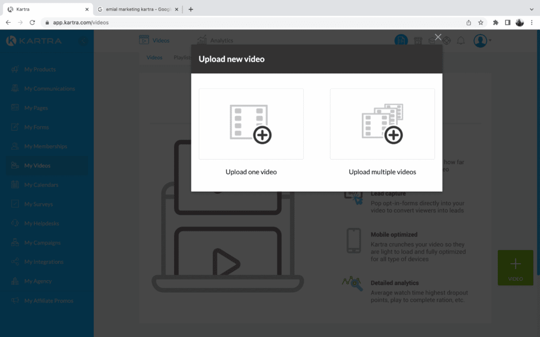Close the Upload new video dialog
The image size is (540, 337).
438,37
